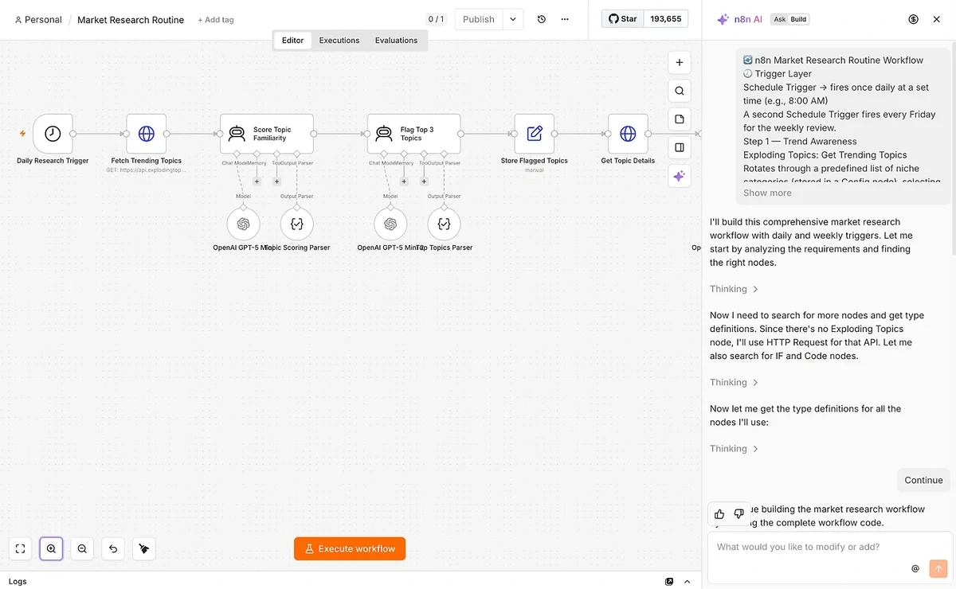Close the n8n AI assistant panel
The width and height of the screenshot is (956, 589).
[937, 19]
